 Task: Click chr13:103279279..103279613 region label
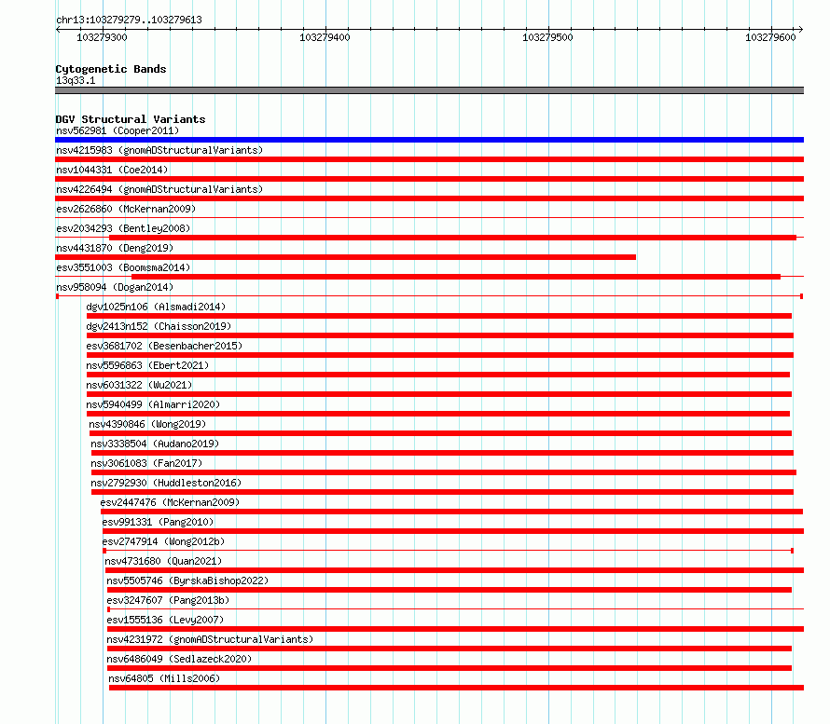click(129, 20)
